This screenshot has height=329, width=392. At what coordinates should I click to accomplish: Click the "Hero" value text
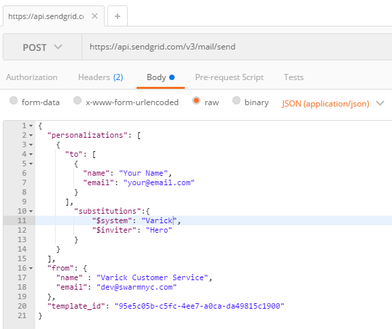pyautogui.click(x=159, y=230)
